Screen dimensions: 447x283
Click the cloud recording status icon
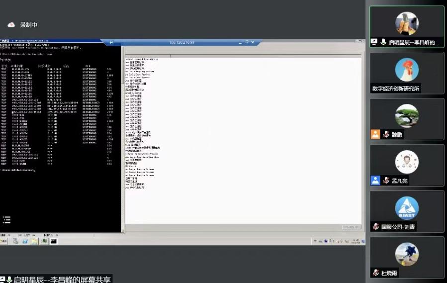coord(11,25)
